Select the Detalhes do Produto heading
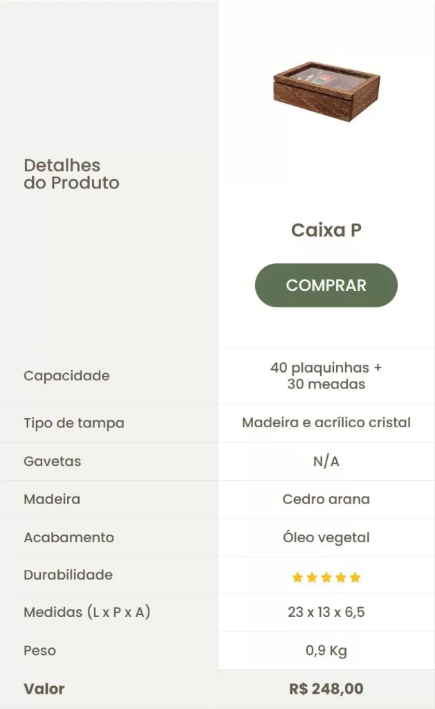The image size is (435, 709). tap(71, 174)
